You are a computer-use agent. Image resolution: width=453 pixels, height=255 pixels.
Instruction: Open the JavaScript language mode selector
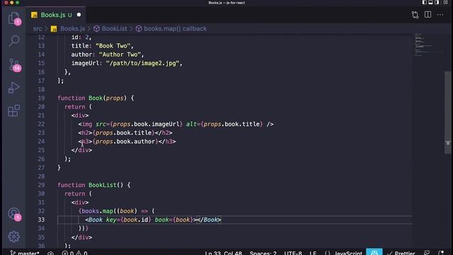348,254
